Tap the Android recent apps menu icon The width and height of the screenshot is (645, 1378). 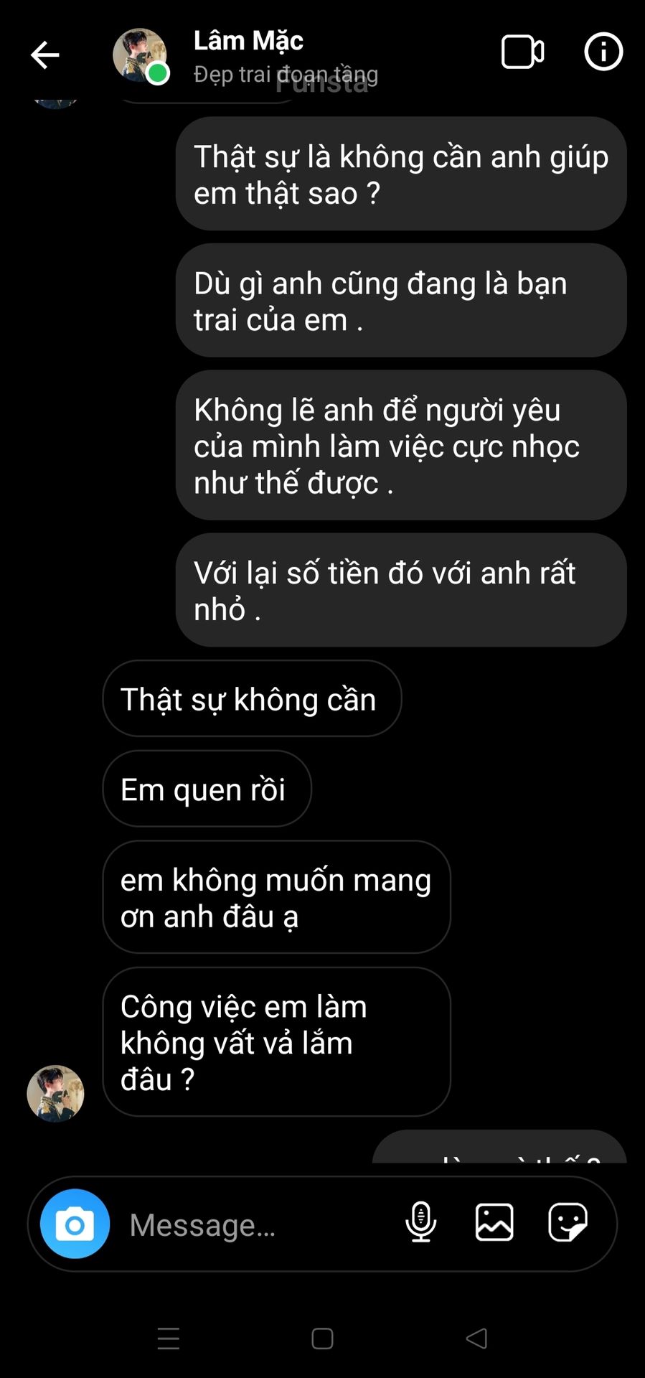169,1339
